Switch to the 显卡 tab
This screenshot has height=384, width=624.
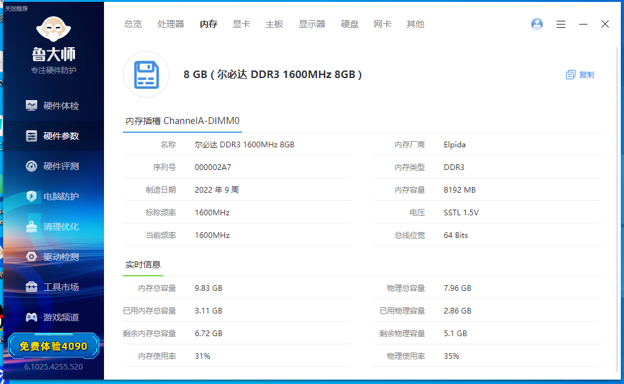coord(241,25)
